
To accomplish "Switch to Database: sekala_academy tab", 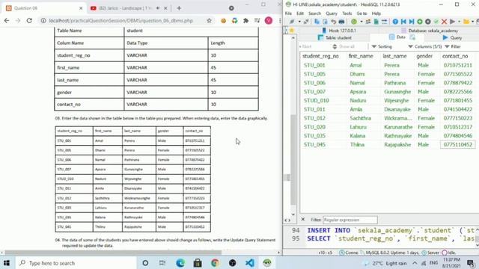I will [x=429, y=31].
